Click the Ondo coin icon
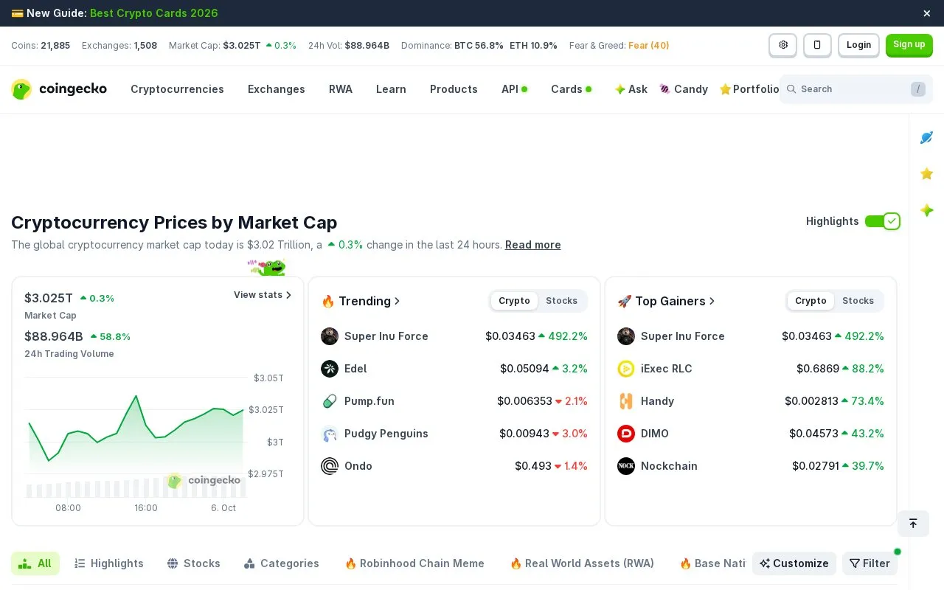 [330, 466]
